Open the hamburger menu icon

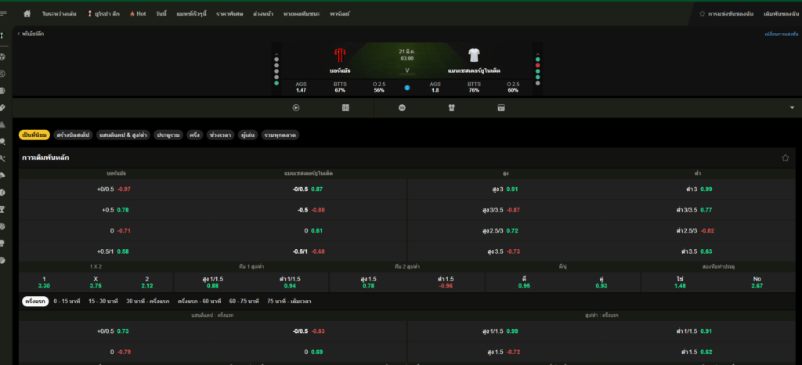click(4, 14)
